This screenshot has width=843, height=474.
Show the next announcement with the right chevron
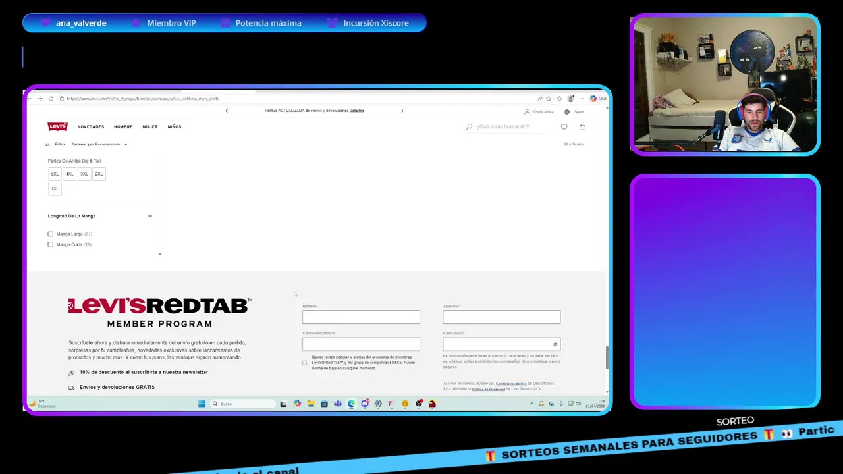point(402,111)
